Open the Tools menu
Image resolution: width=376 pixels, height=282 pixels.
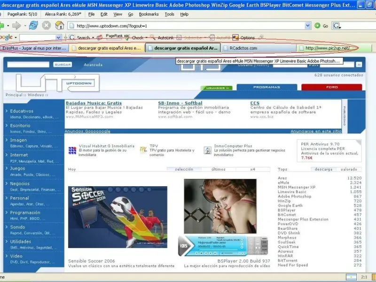(x=169, y=15)
